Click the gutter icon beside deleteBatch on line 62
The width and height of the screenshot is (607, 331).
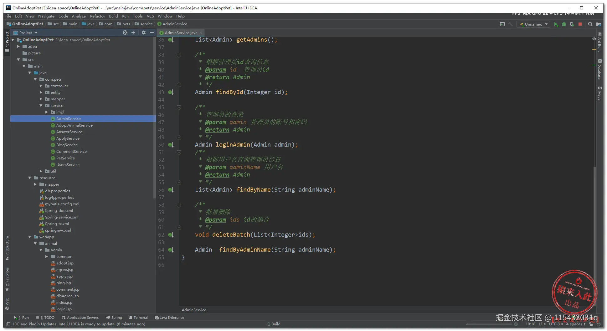(x=171, y=235)
